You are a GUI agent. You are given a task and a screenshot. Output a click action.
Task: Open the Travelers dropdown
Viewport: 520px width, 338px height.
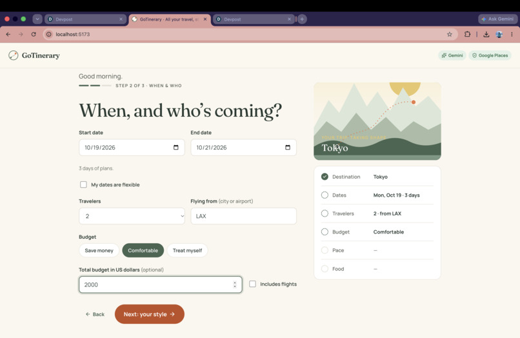pyautogui.click(x=132, y=216)
